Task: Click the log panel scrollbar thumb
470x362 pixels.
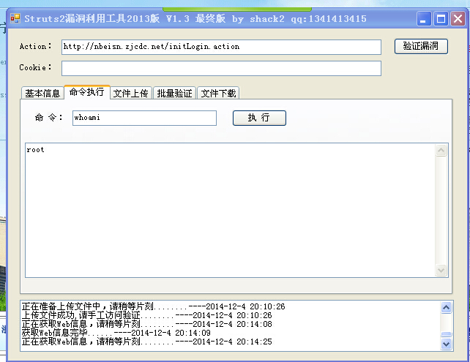Action: (x=447, y=334)
